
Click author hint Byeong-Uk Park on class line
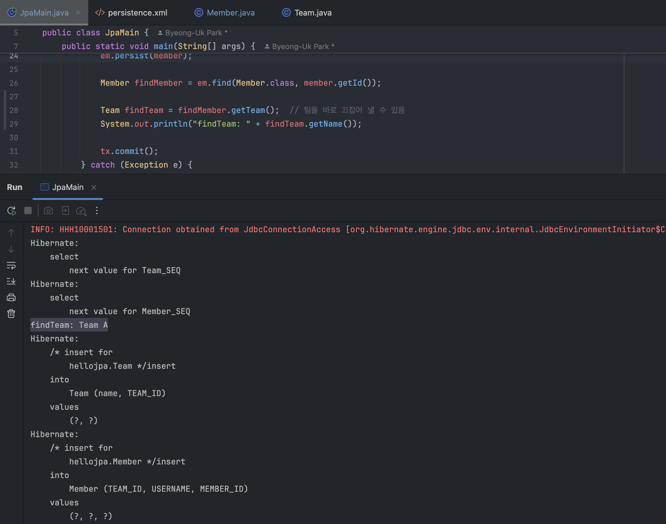[x=193, y=33]
